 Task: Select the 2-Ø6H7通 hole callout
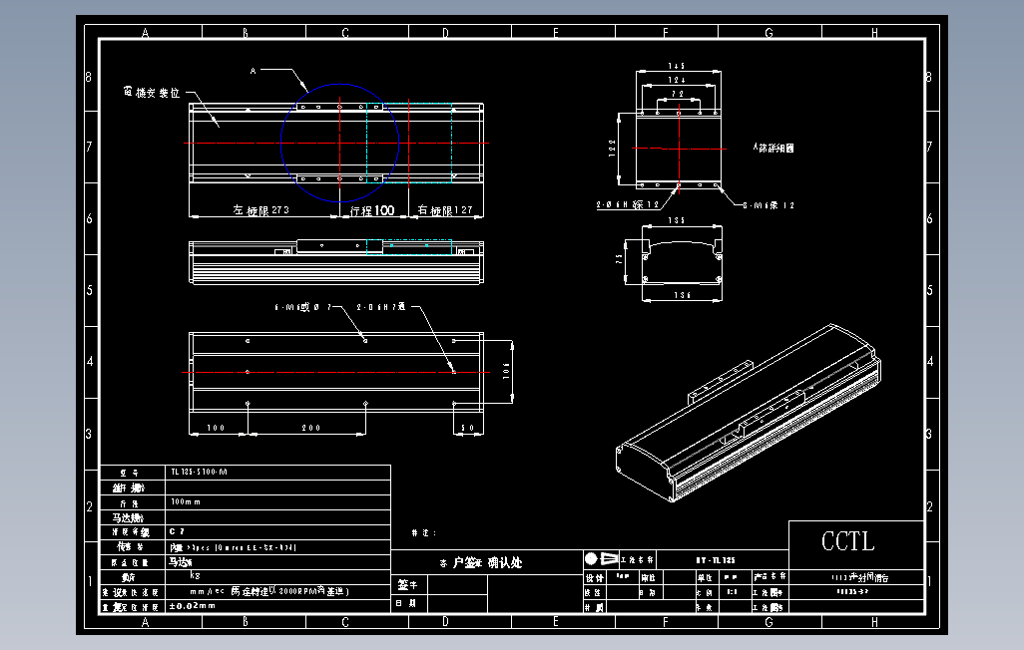(380, 307)
